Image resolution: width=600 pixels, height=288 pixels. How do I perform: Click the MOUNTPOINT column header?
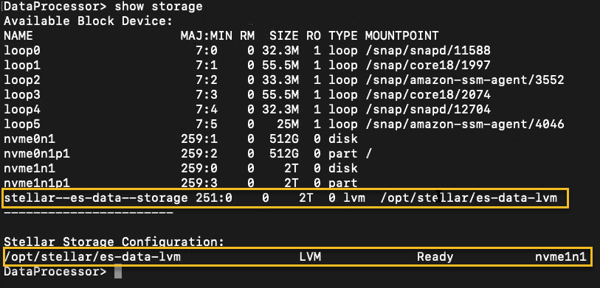(401, 36)
